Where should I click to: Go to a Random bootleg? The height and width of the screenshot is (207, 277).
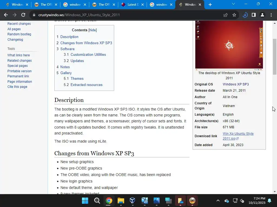coord(19,34)
